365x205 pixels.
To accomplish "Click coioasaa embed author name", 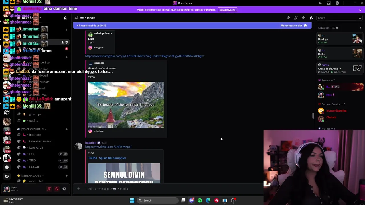I will pos(99,63).
